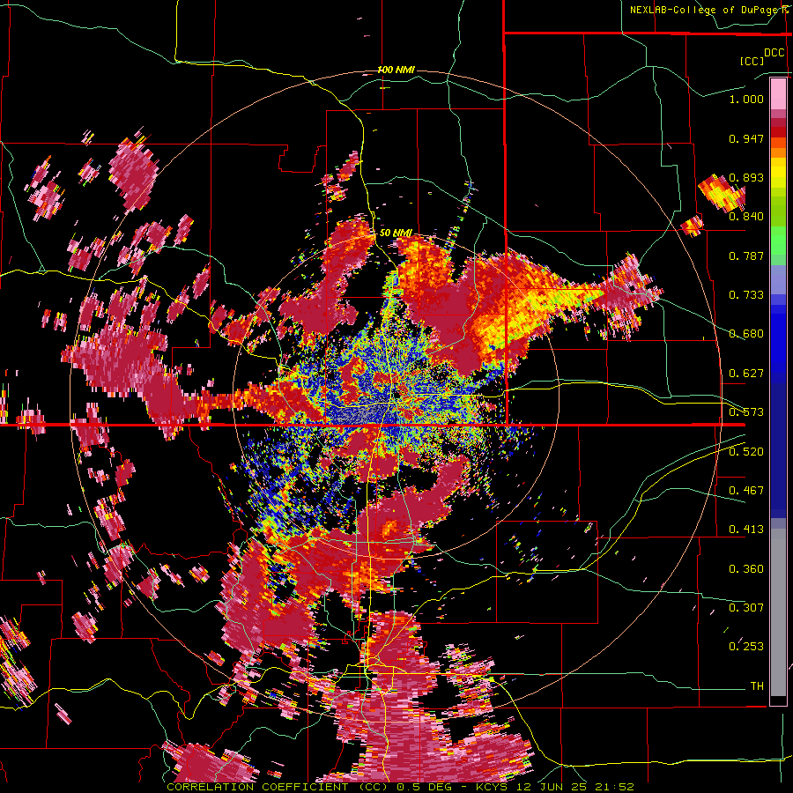Select the 0.947 scale value
This screenshot has height=793, width=793.
click(746, 138)
